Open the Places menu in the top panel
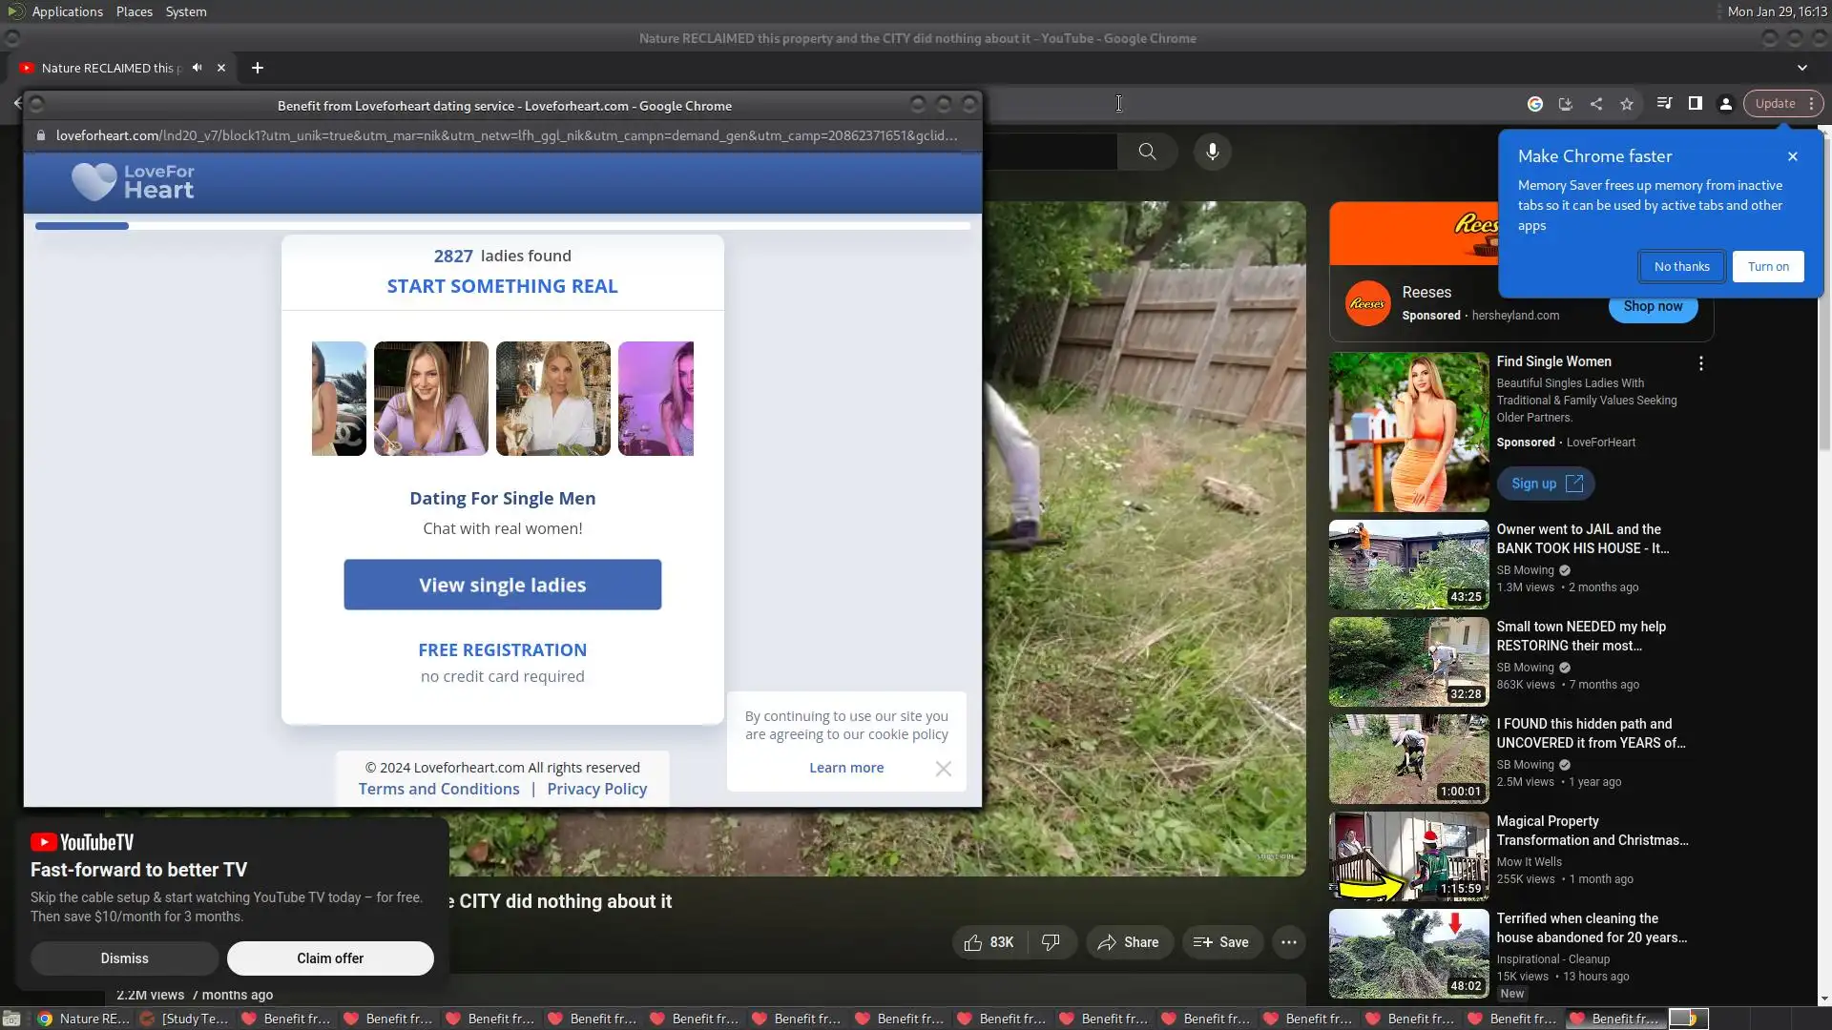 coord(134,11)
